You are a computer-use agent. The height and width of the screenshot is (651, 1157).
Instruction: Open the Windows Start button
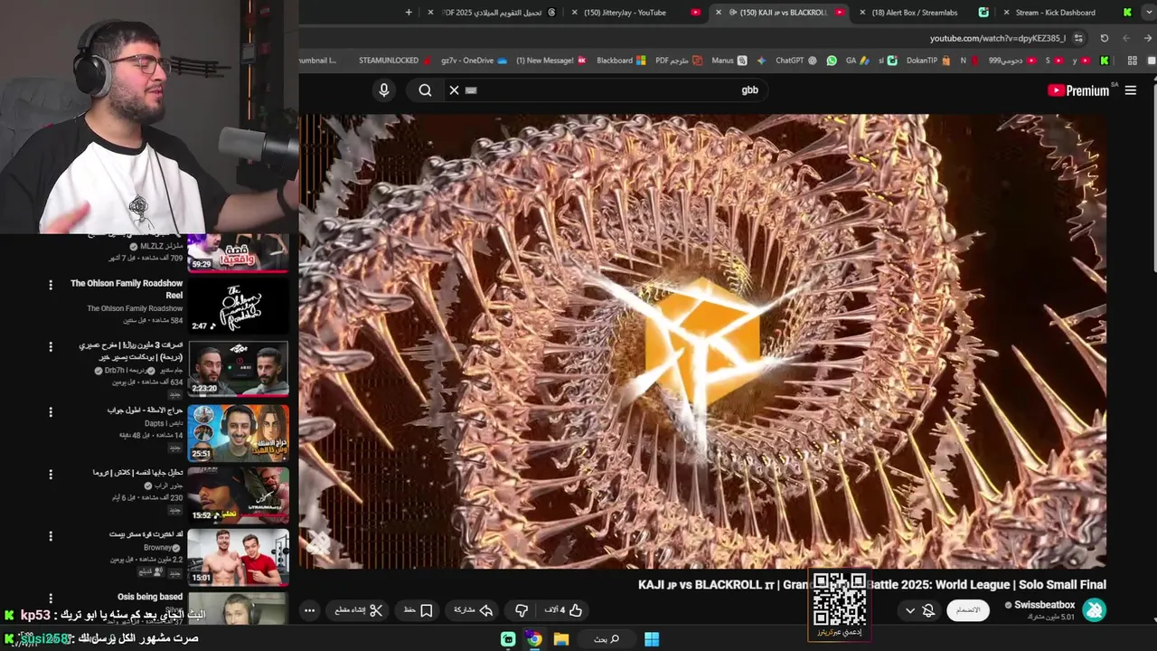pyautogui.click(x=652, y=639)
